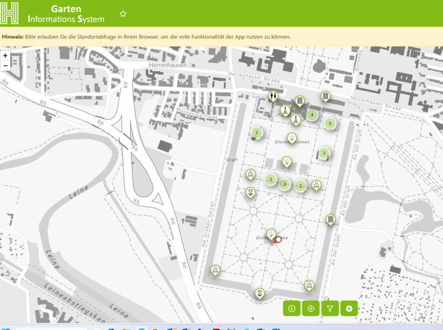The width and height of the screenshot is (443, 330).
Task: Open the settings gear button
Action: tap(349, 309)
